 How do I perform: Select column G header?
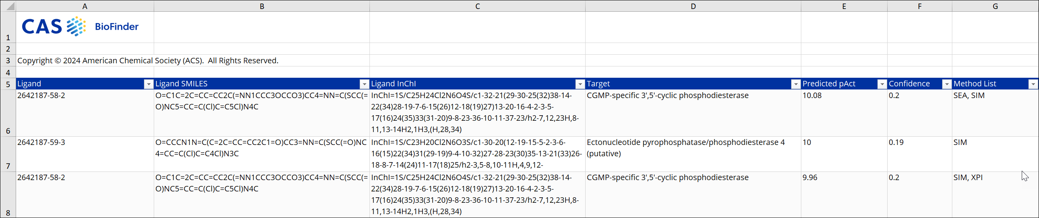(x=995, y=6)
